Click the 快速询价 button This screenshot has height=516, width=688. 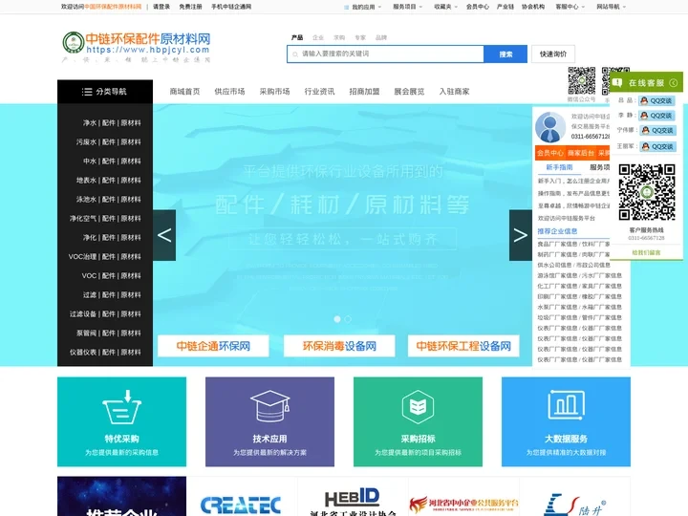(x=553, y=54)
